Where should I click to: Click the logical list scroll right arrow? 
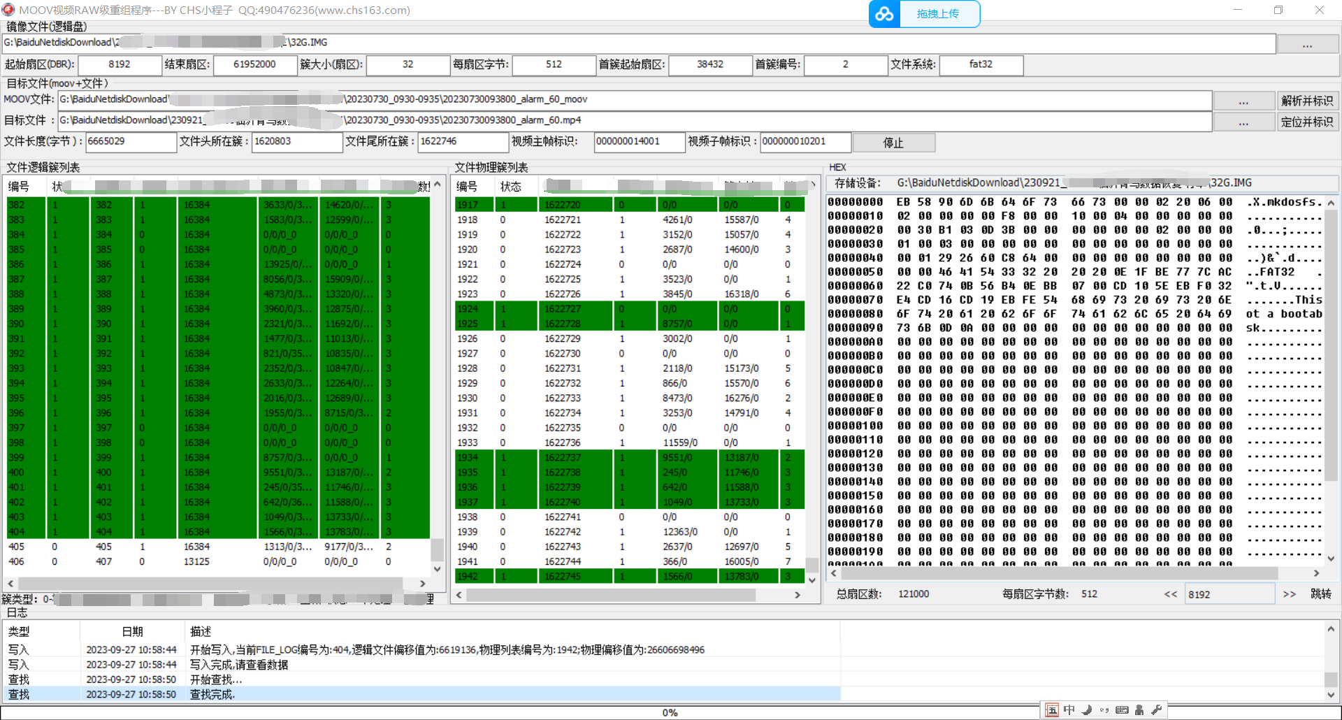click(423, 583)
